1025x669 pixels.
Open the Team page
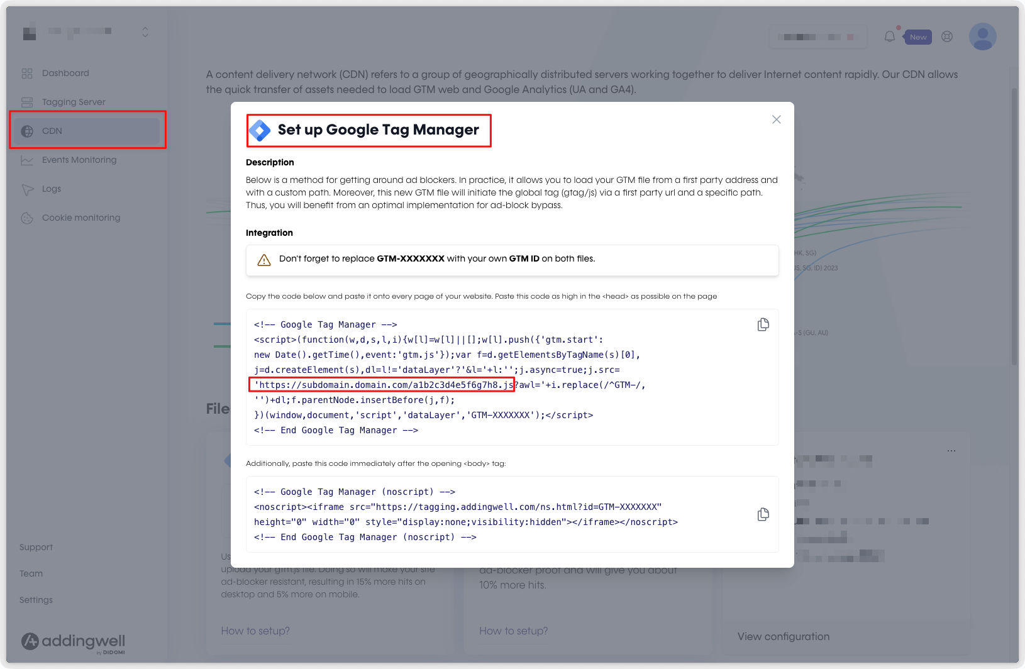tap(31, 573)
